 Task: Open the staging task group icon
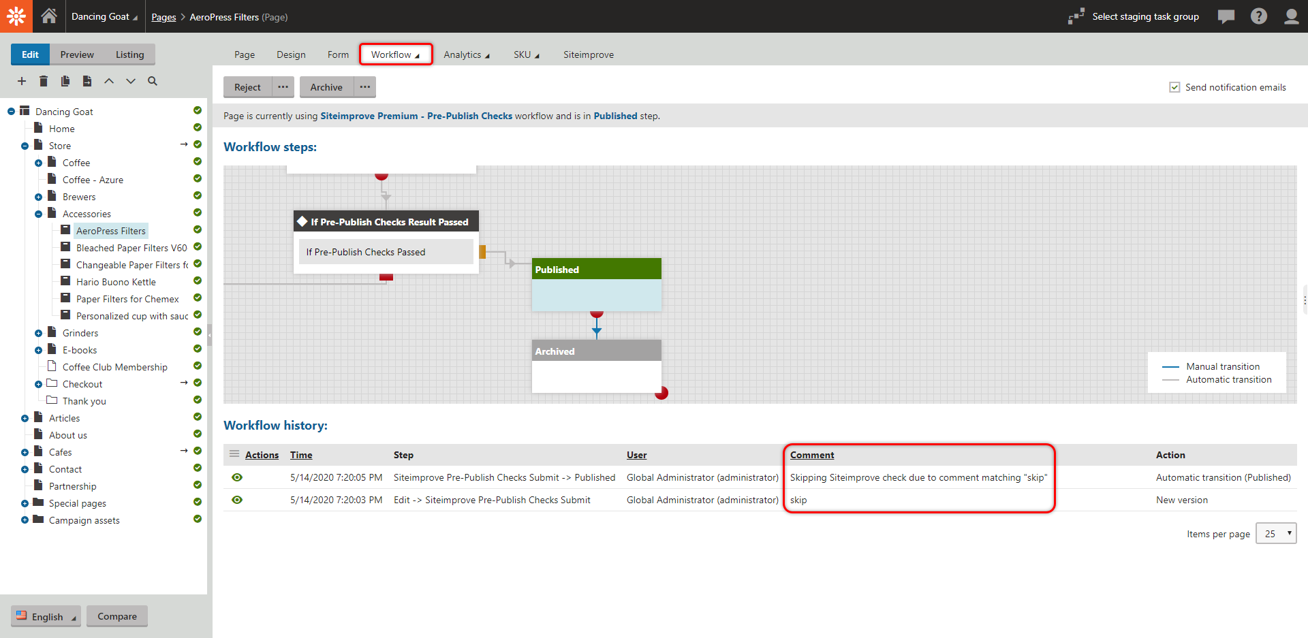[x=1076, y=16]
